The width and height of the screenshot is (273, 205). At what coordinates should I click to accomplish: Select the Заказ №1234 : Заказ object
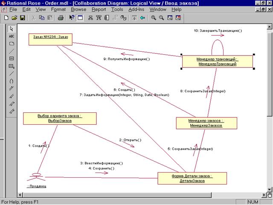(50, 39)
